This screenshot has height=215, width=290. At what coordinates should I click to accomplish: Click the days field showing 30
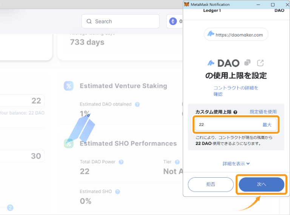22,156
